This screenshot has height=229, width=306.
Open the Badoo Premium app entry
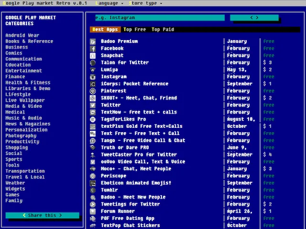pyautogui.click(x=119, y=41)
